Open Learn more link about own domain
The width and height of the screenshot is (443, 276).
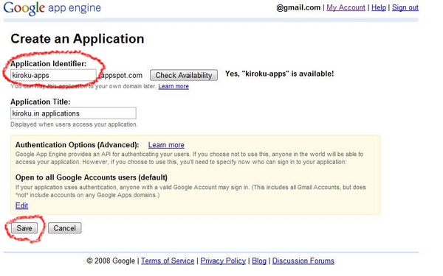[x=174, y=86]
